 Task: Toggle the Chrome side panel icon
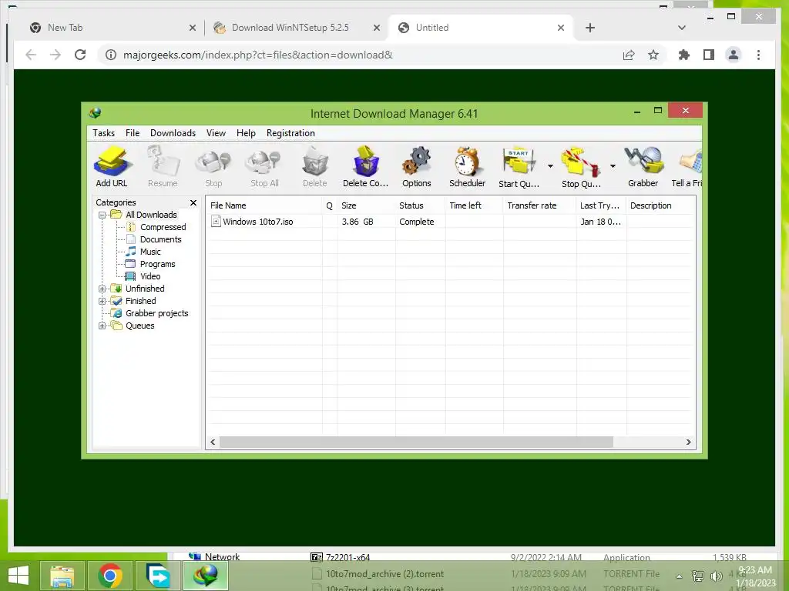click(709, 55)
